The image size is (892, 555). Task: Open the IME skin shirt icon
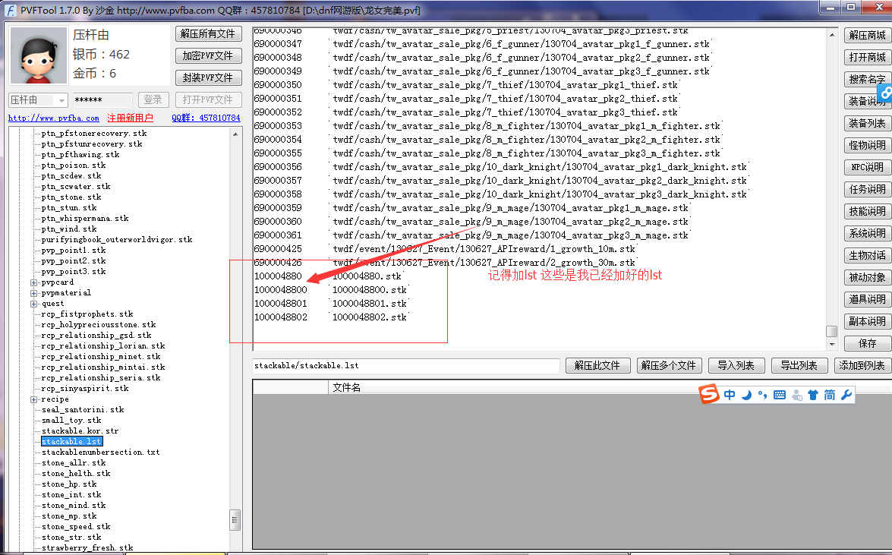(813, 395)
